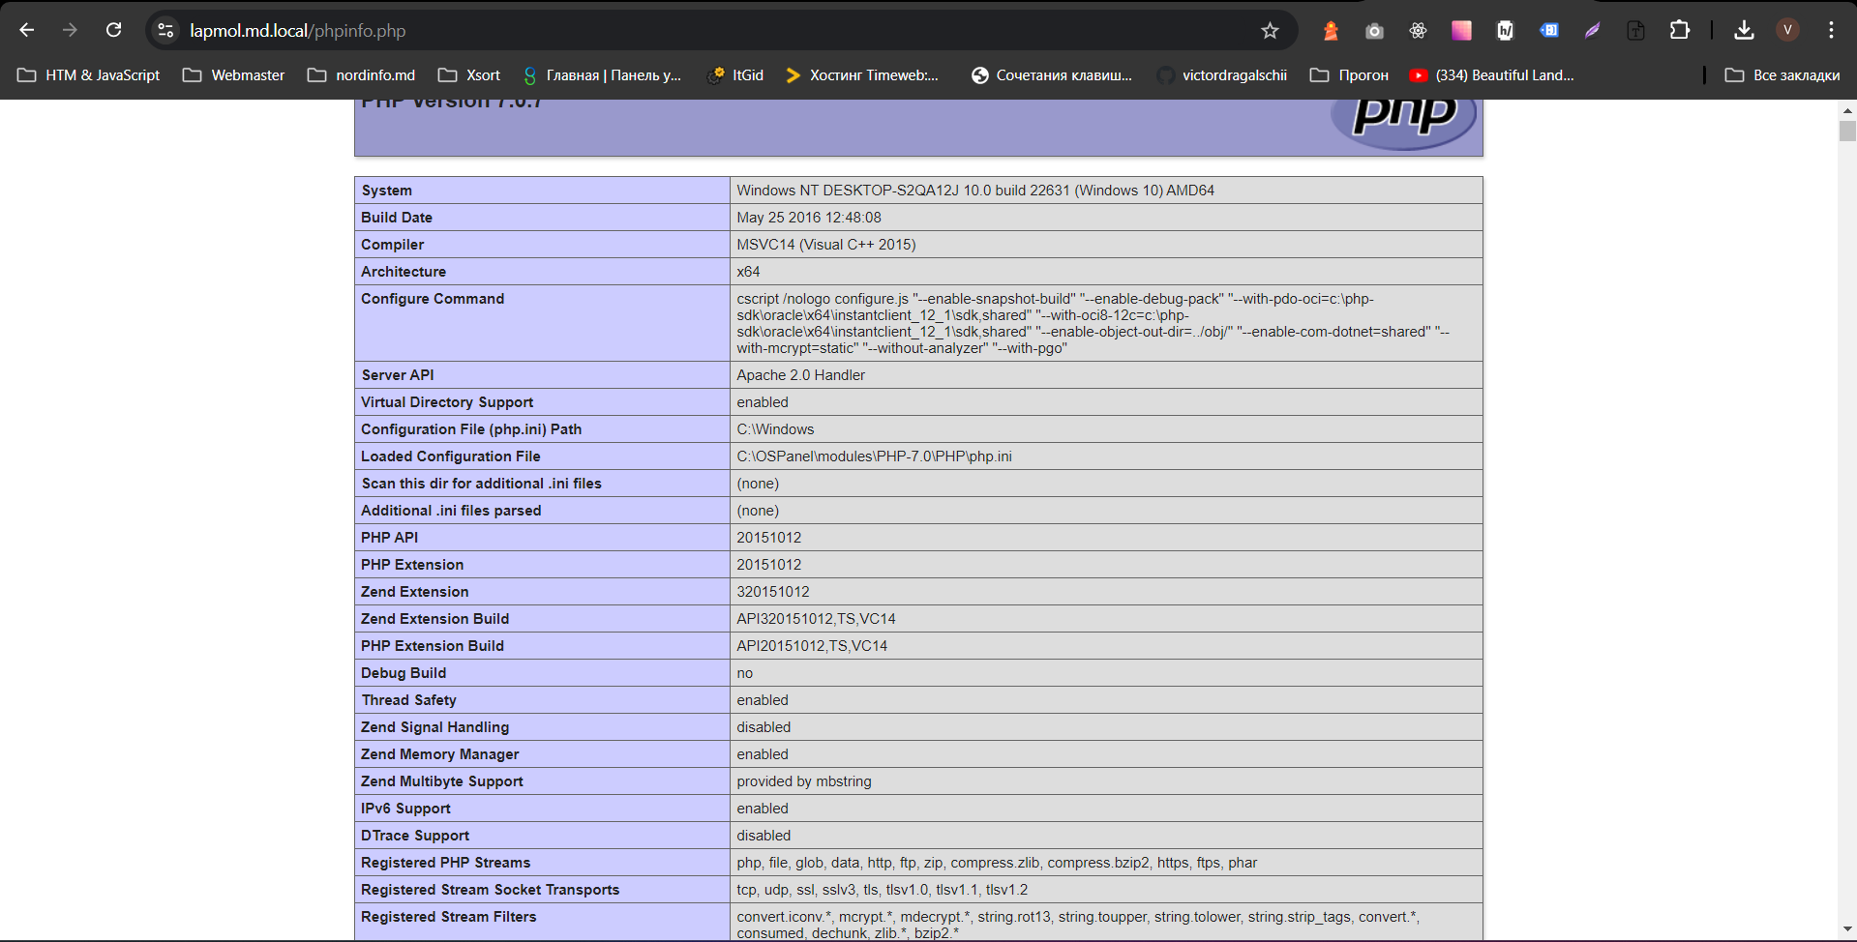
Task: Open the camera screenshot extension
Action: tap(1374, 30)
